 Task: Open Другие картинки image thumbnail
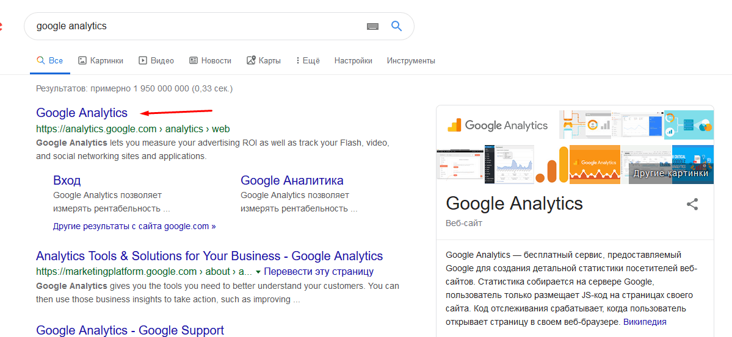(x=670, y=173)
